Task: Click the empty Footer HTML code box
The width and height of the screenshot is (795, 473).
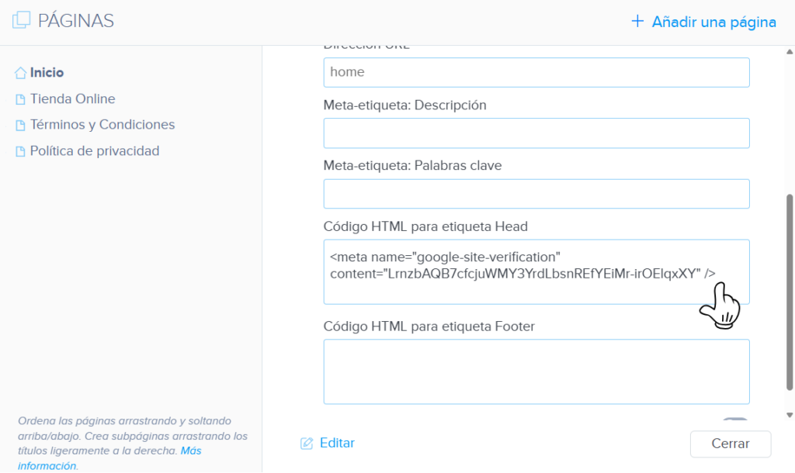Action: [536, 371]
